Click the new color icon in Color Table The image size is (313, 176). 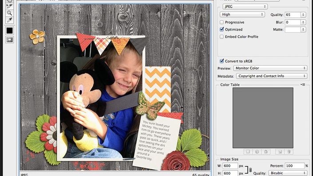tap(280, 152)
